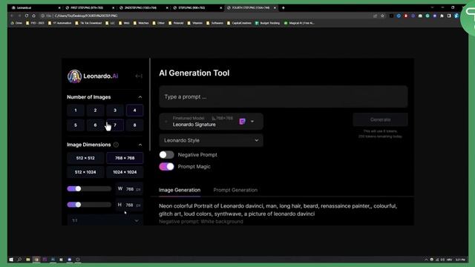Choose the 512 × 1024 dimension preset

tap(85, 172)
